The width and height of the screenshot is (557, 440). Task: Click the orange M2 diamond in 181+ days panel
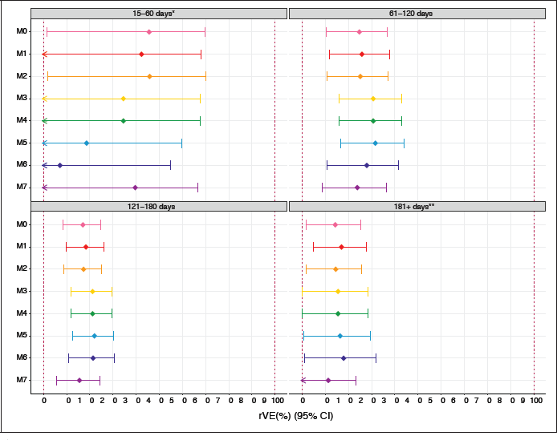coord(335,269)
